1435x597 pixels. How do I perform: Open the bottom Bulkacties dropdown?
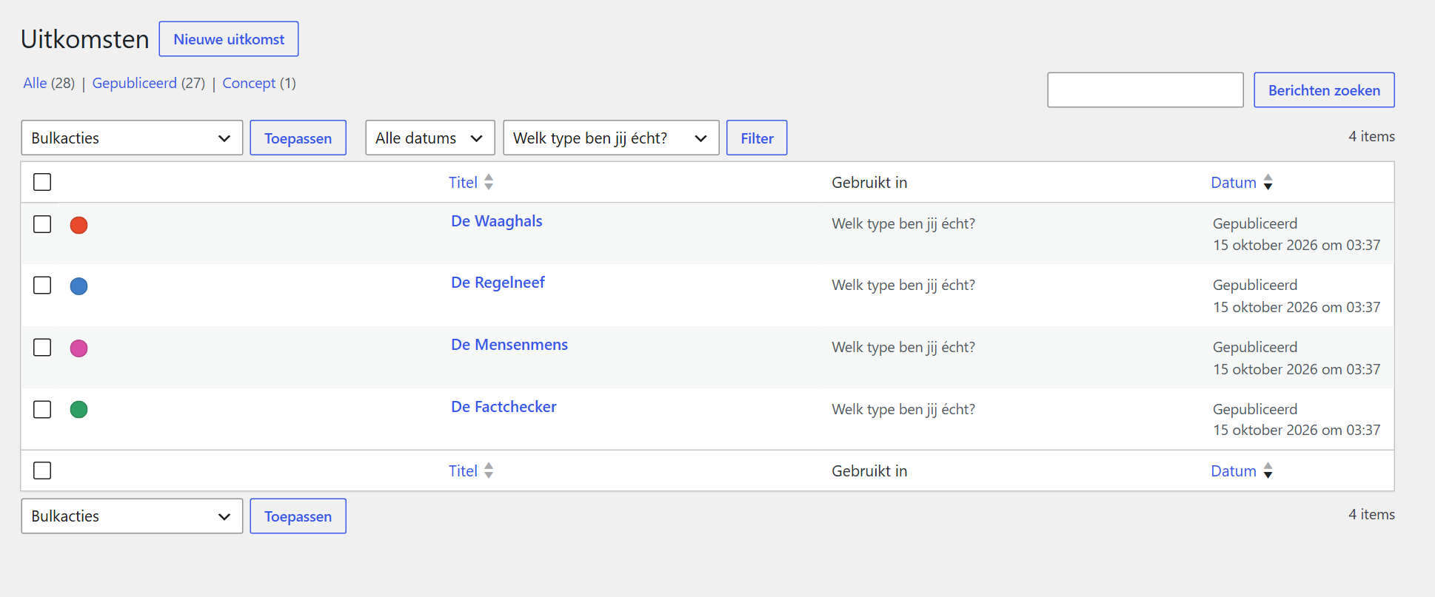(132, 516)
